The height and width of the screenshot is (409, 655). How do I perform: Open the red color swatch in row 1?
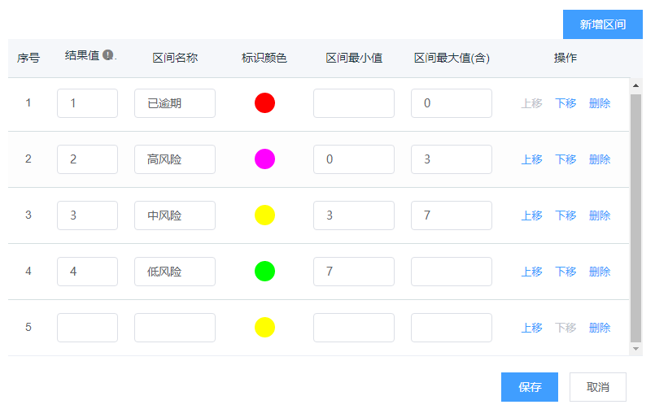point(264,103)
